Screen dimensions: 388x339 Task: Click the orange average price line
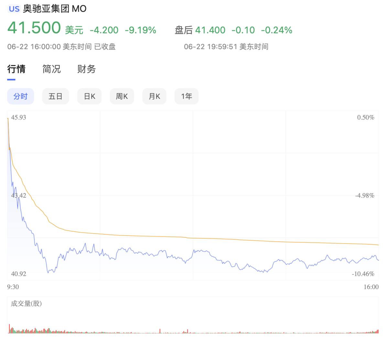tap(194, 237)
